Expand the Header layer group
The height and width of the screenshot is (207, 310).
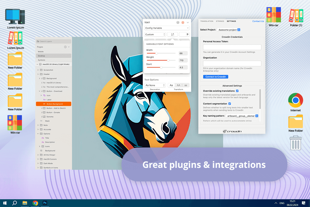click(x=38, y=74)
